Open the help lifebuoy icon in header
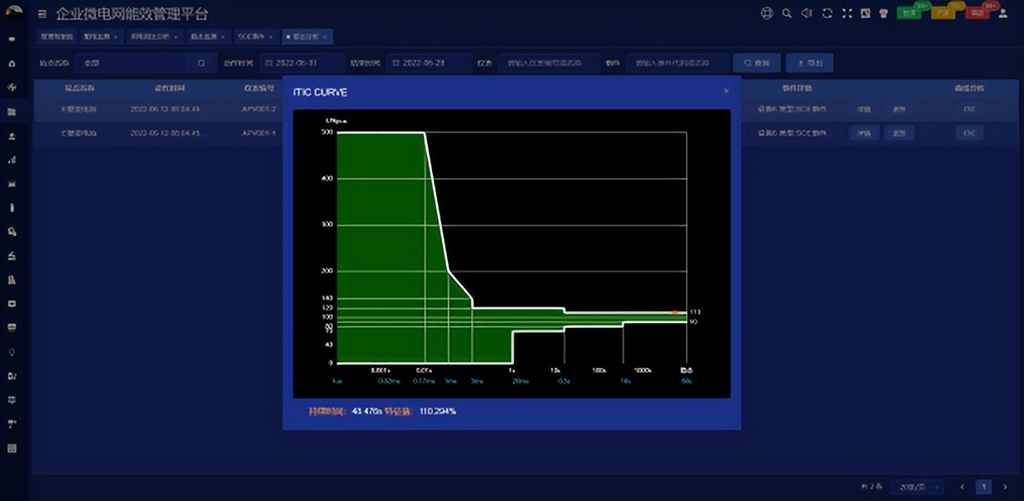 (767, 13)
